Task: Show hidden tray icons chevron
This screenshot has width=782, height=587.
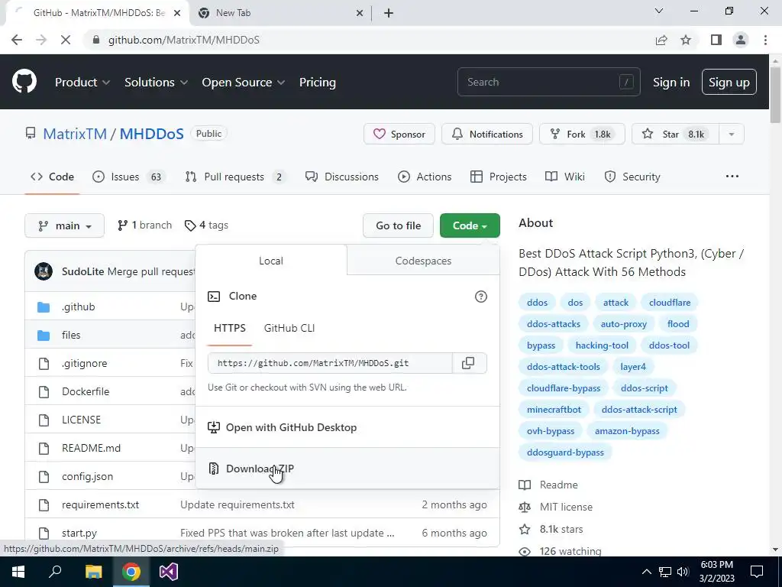Action: tap(646, 572)
